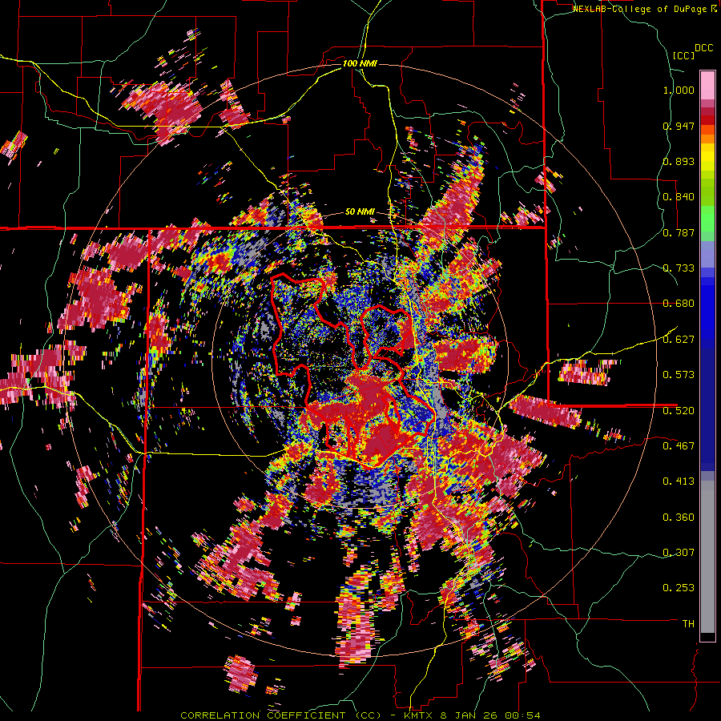Click the Correlation Coefficient KMTX timestamp caption
The image size is (721, 721).
click(360, 715)
